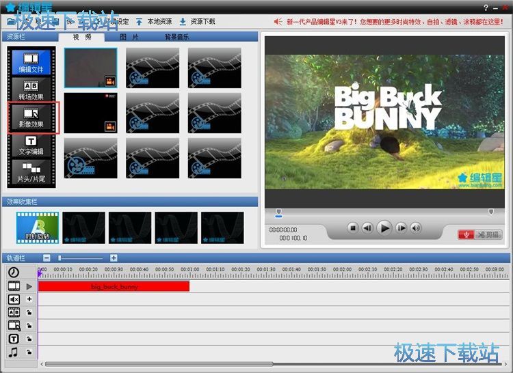Click the timeline scrollbar left arrow

pyautogui.click(x=42, y=363)
